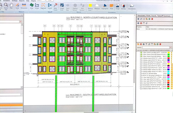173x113 pixels.
Task: Click the orange folder icon above the Search field
Action: pyautogui.click(x=138, y=44)
